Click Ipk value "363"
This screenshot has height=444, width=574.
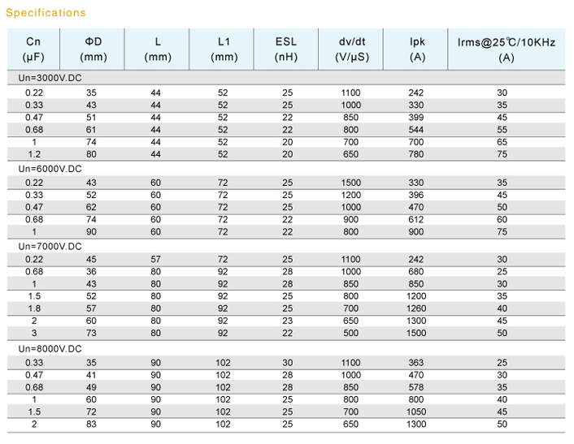416,363
